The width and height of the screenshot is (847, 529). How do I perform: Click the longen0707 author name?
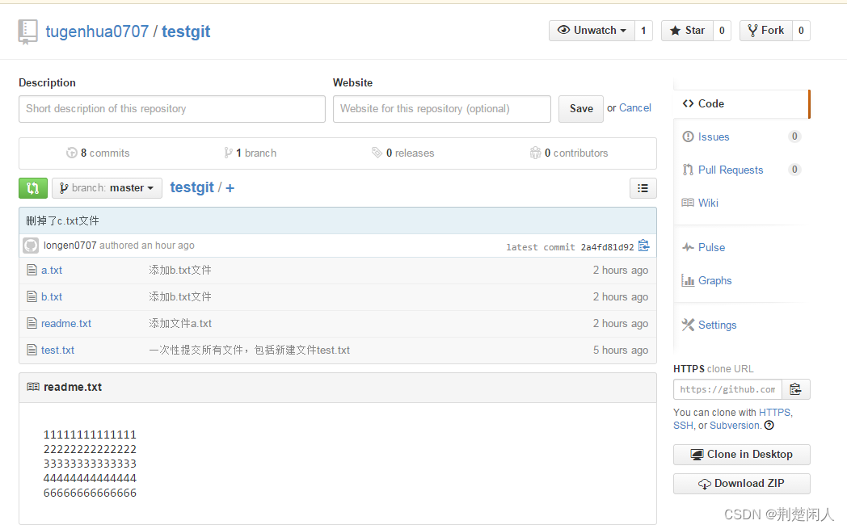click(70, 245)
